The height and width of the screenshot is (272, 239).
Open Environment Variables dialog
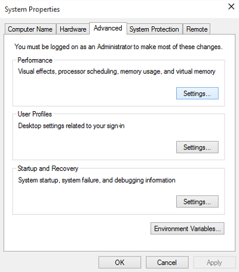[188, 228]
